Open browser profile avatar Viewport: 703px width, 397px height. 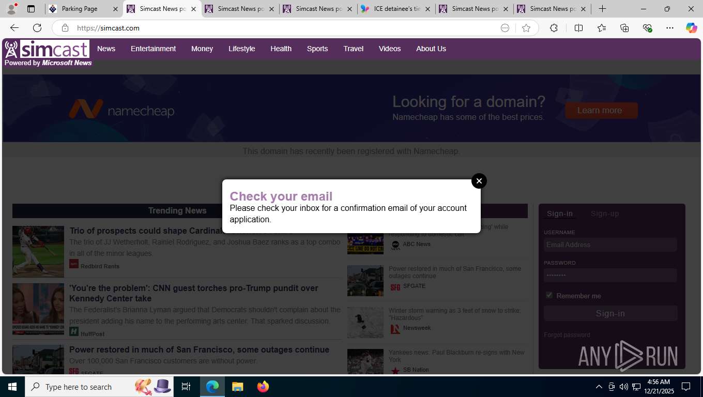click(11, 9)
